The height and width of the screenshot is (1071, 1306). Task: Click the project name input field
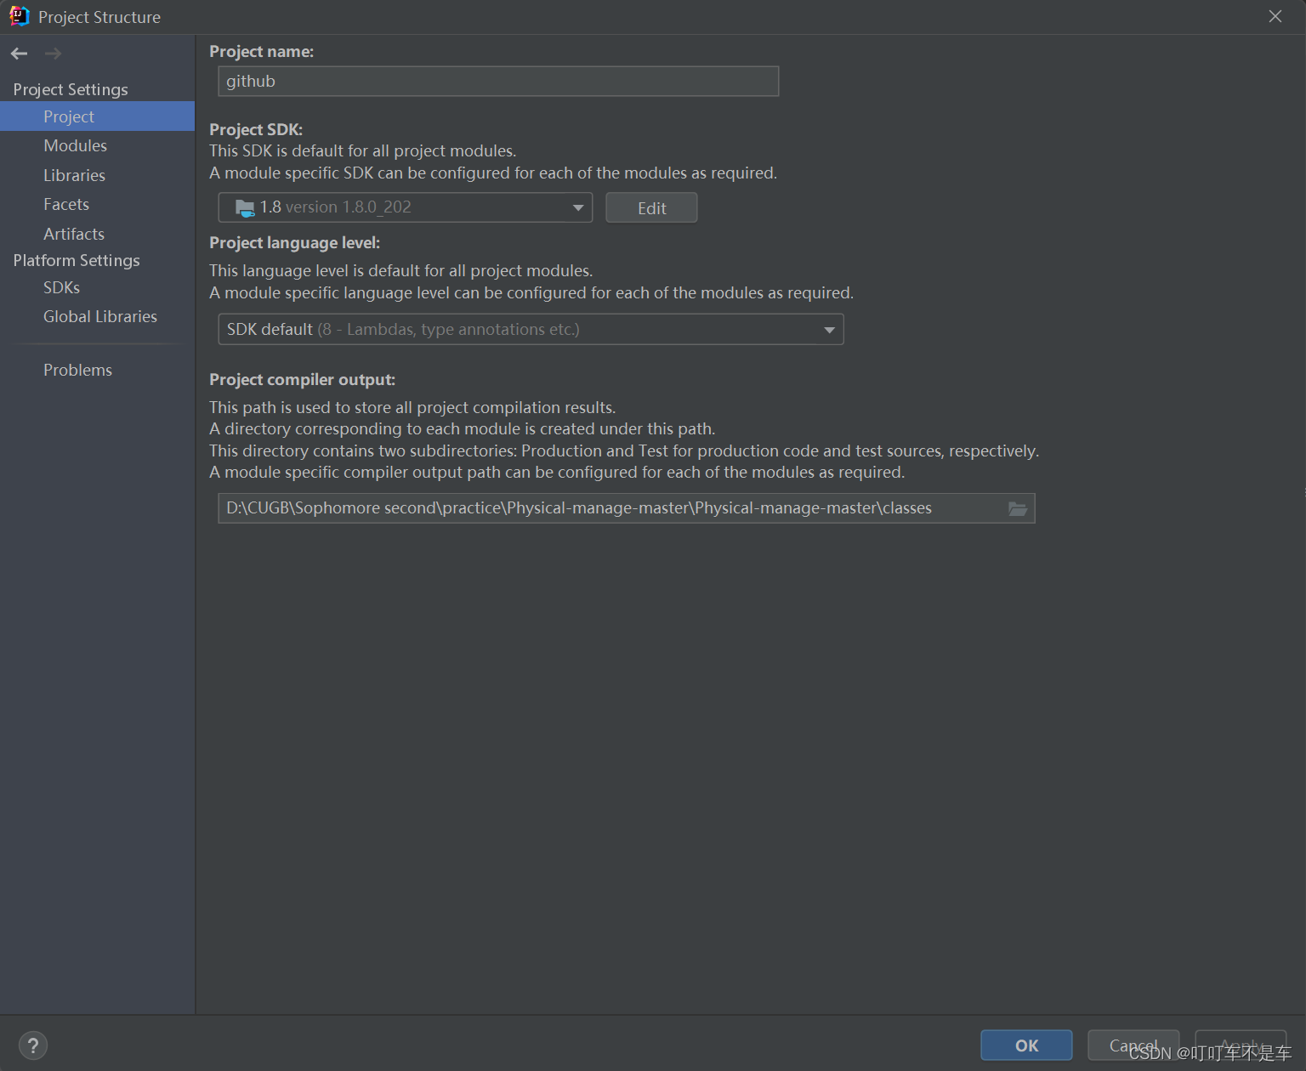click(x=497, y=81)
